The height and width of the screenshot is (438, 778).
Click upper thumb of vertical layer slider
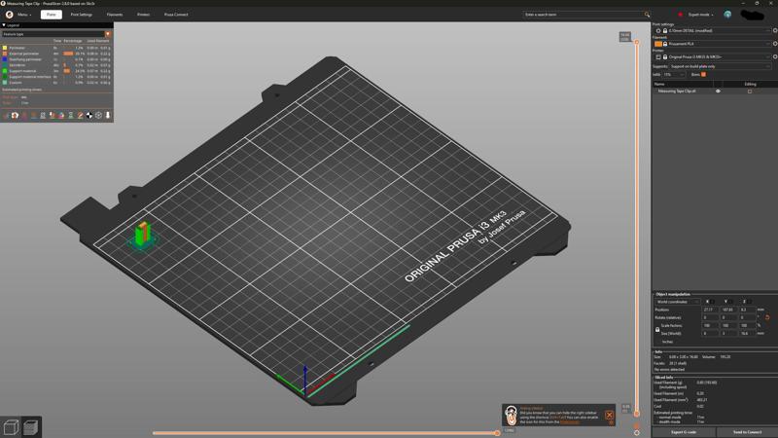point(637,42)
